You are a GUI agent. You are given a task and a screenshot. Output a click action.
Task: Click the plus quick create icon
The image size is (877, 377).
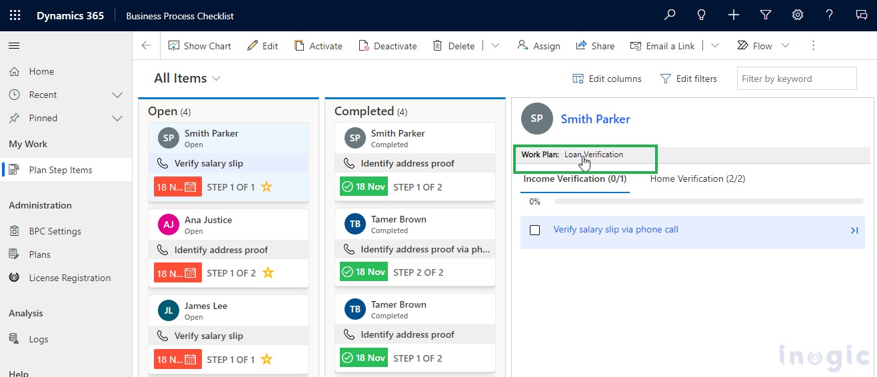[x=734, y=15]
